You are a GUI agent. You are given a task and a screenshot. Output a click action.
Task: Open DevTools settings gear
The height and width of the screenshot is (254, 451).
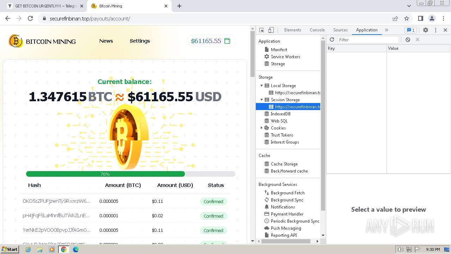coord(426,30)
